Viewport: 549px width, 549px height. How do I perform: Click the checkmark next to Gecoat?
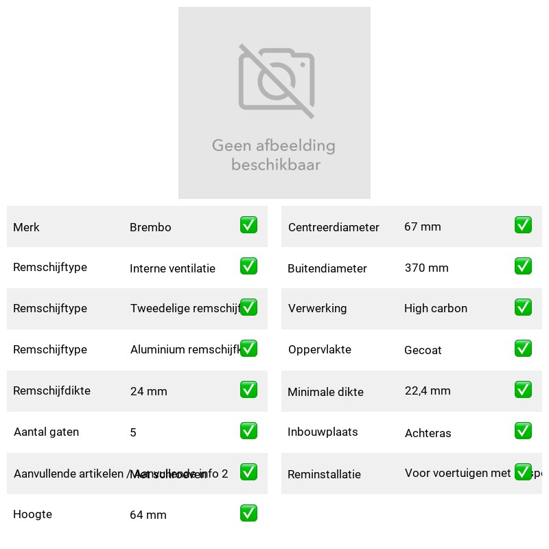point(523,349)
